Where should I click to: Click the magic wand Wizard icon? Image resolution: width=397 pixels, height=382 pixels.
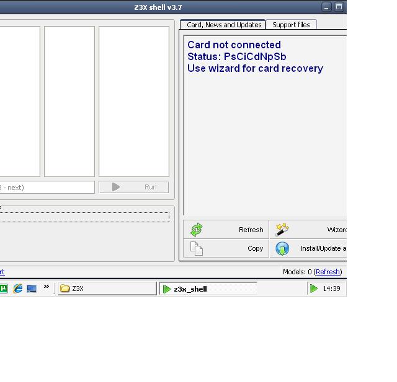click(282, 230)
